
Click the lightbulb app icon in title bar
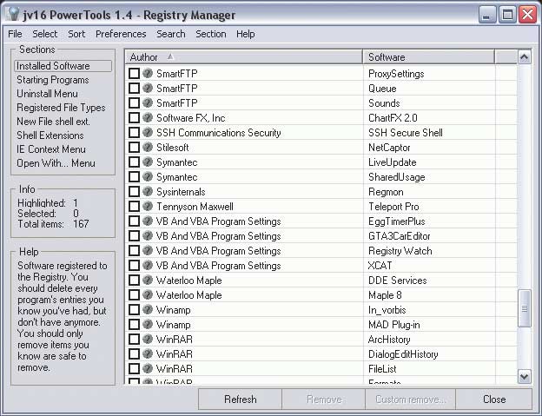point(13,14)
